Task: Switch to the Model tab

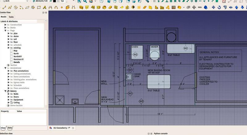Action: pyautogui.click(x=3, y=17)
